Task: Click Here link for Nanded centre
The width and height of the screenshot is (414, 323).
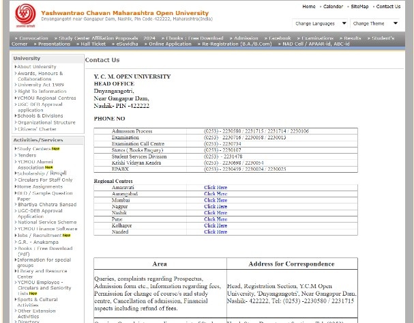Action: click(x=216, y=231)
